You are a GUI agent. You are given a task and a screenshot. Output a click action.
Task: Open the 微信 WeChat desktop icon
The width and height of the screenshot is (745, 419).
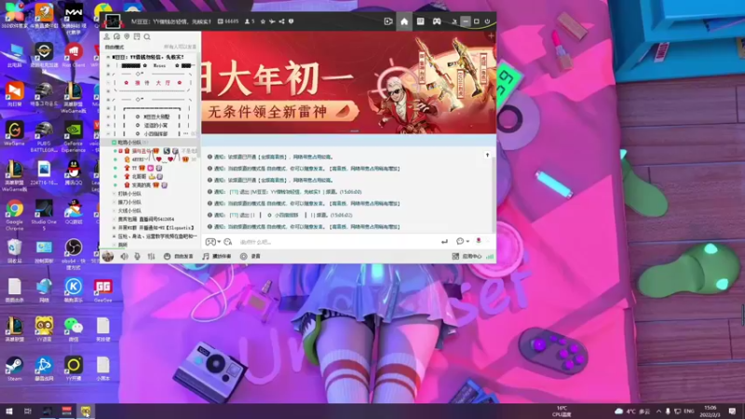74,330
